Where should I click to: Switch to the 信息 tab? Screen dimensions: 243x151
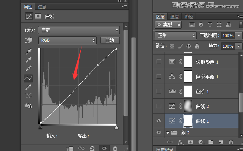point(42,7)
